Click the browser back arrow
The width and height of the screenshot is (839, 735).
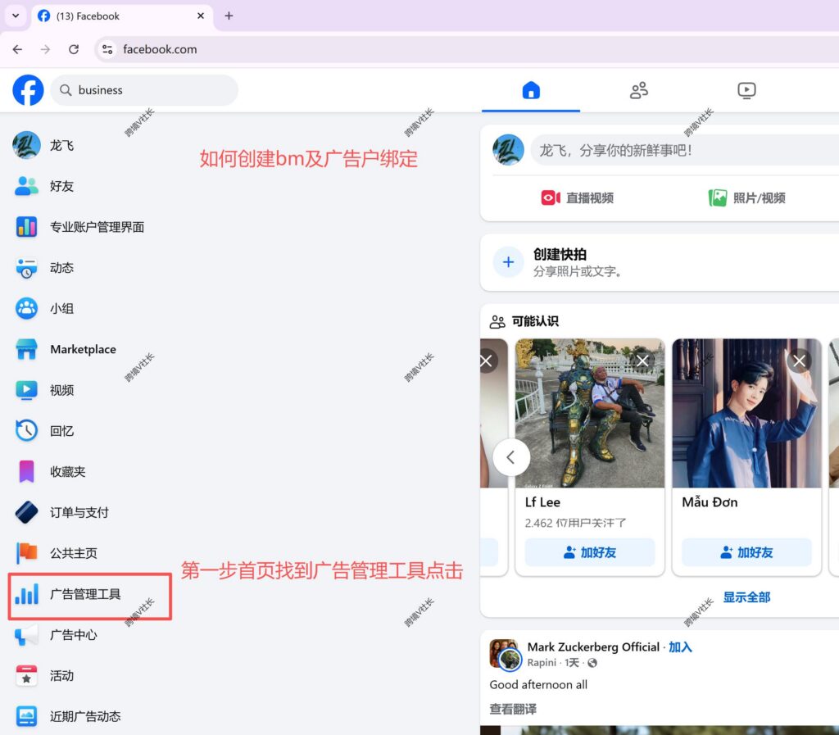coord(18,49)
